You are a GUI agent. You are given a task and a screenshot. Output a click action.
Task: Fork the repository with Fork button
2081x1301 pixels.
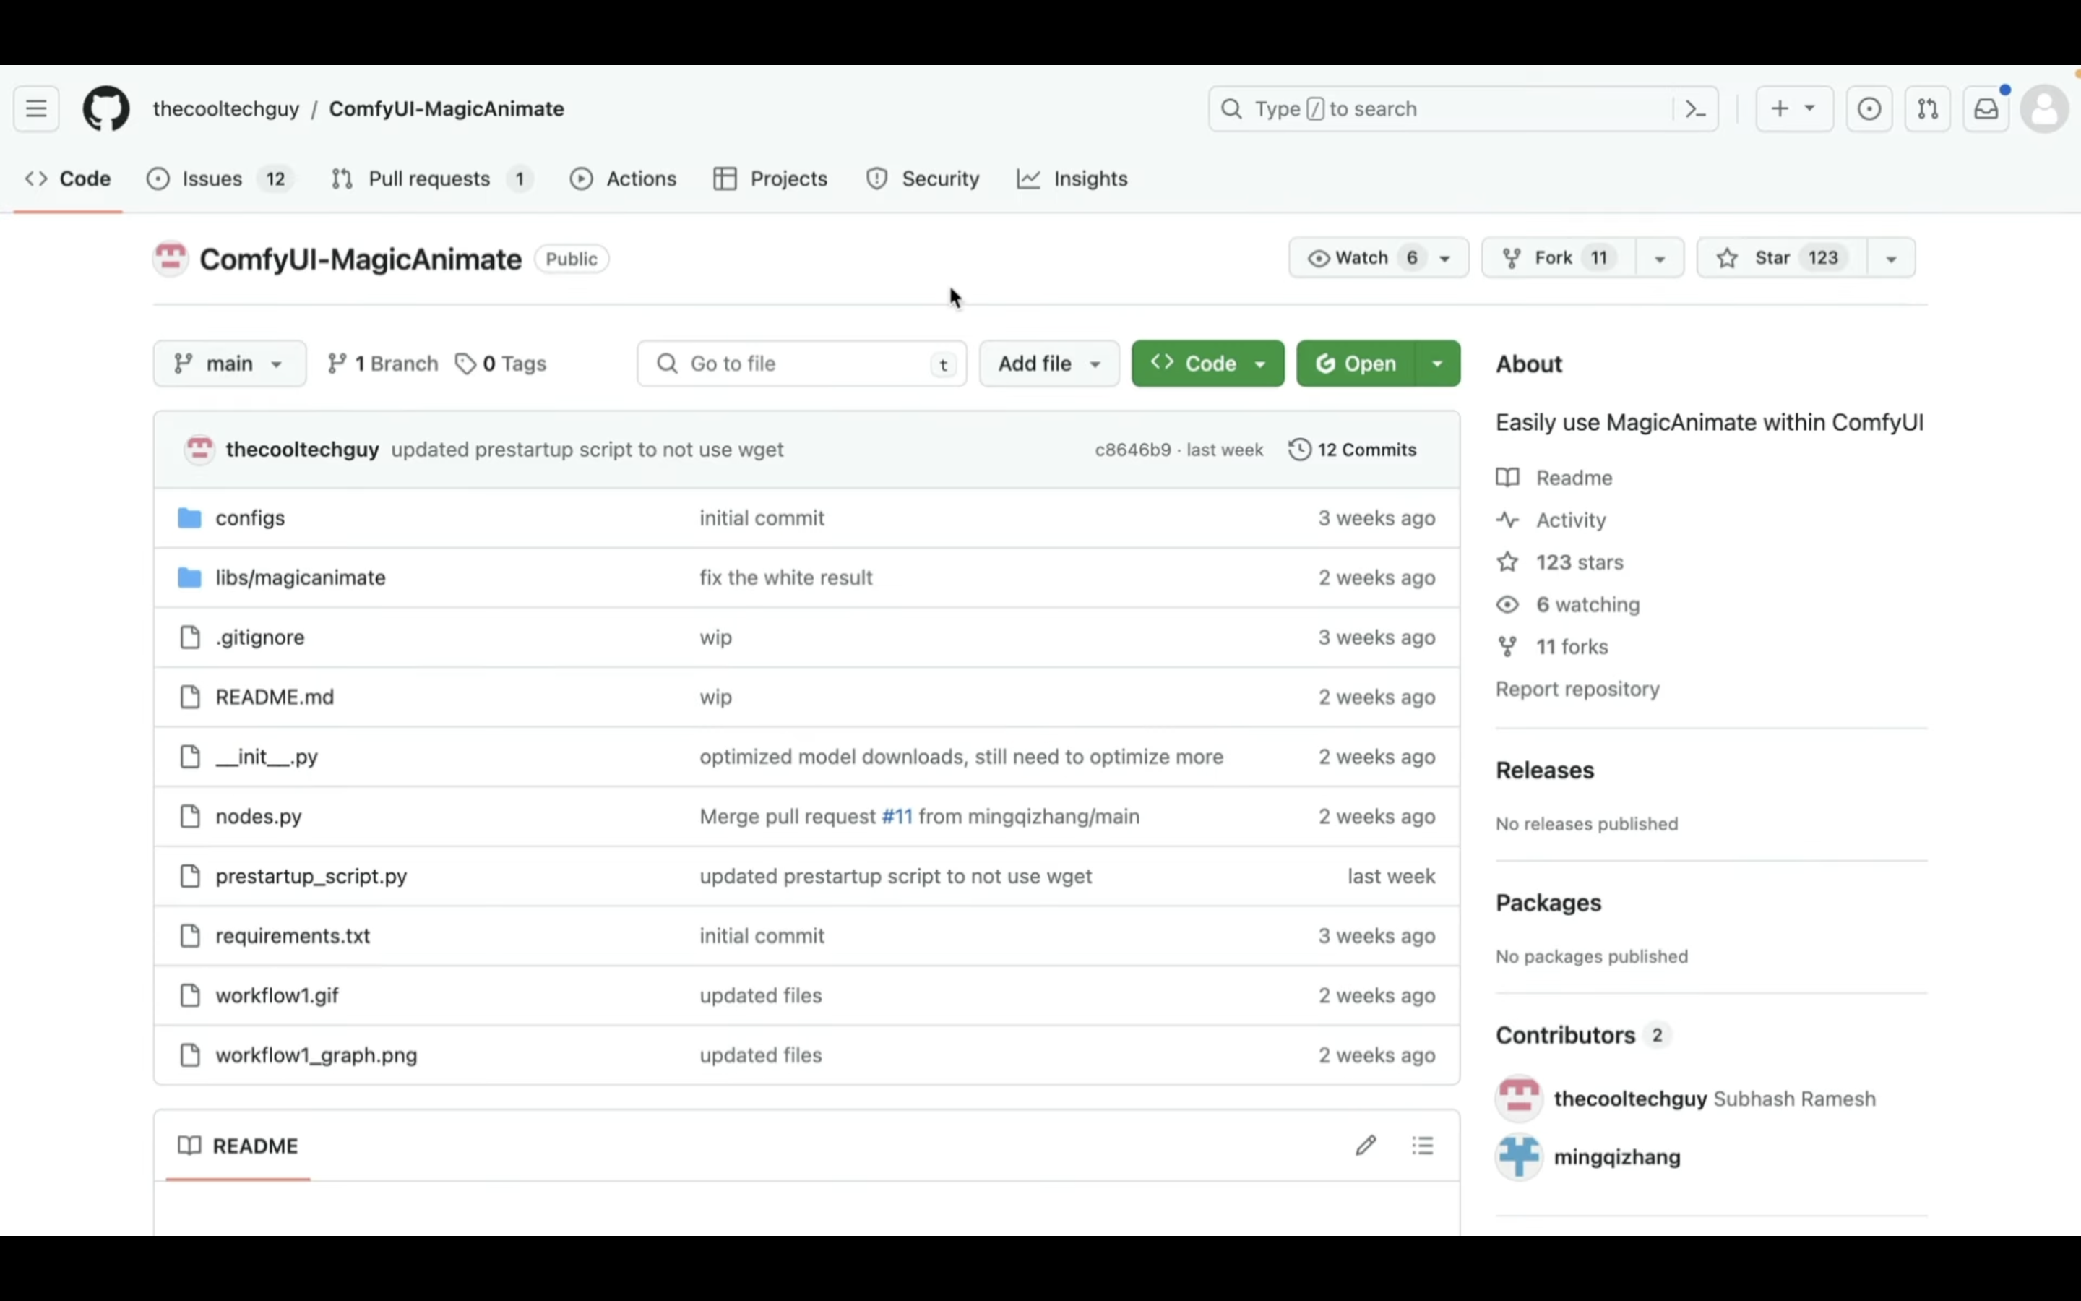point(1558,257)
